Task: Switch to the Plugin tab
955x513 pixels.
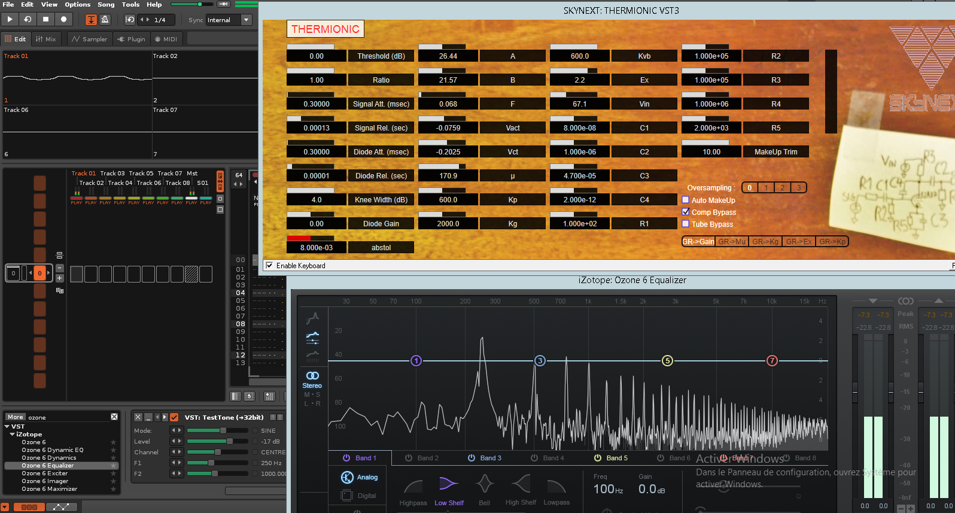Action: [132, 39]
